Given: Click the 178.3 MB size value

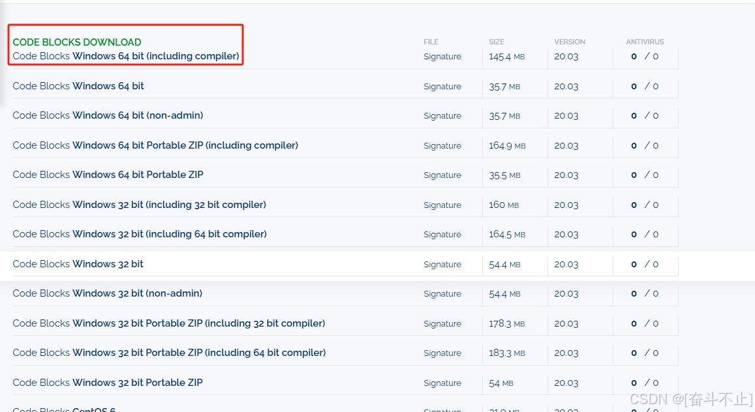Looking at the screenshot, I should click(x=506, y=323).
